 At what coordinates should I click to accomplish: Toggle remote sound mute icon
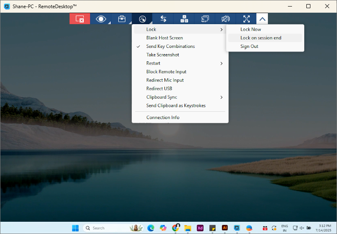coord(225,19)
